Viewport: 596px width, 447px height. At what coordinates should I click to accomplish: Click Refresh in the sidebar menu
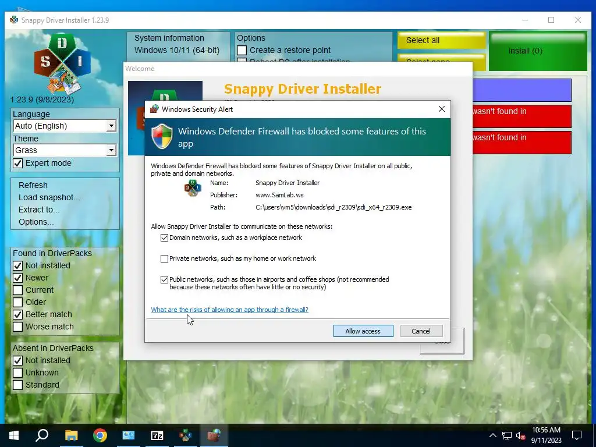[x=33, y=185]
